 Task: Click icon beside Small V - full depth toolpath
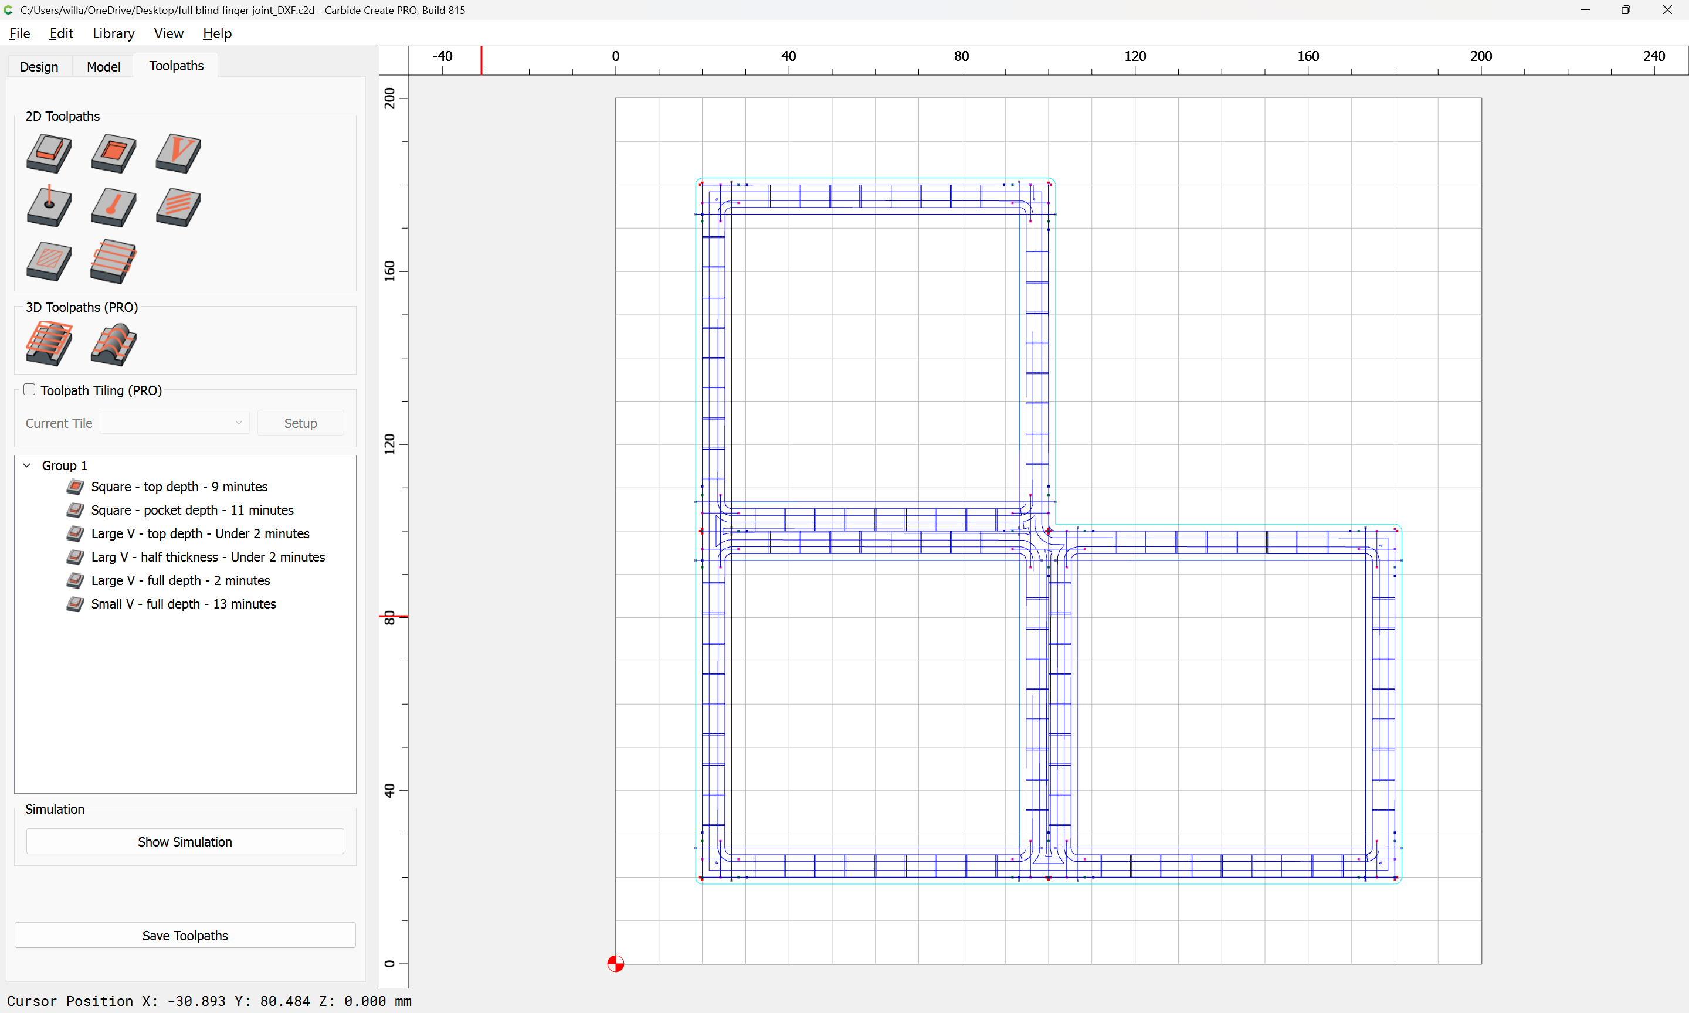point(75,603)
